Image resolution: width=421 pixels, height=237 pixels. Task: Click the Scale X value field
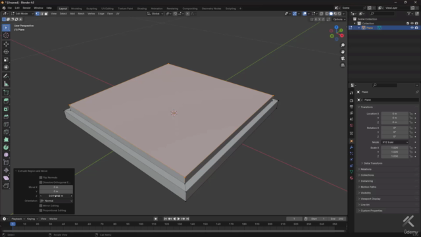point(395,147)
